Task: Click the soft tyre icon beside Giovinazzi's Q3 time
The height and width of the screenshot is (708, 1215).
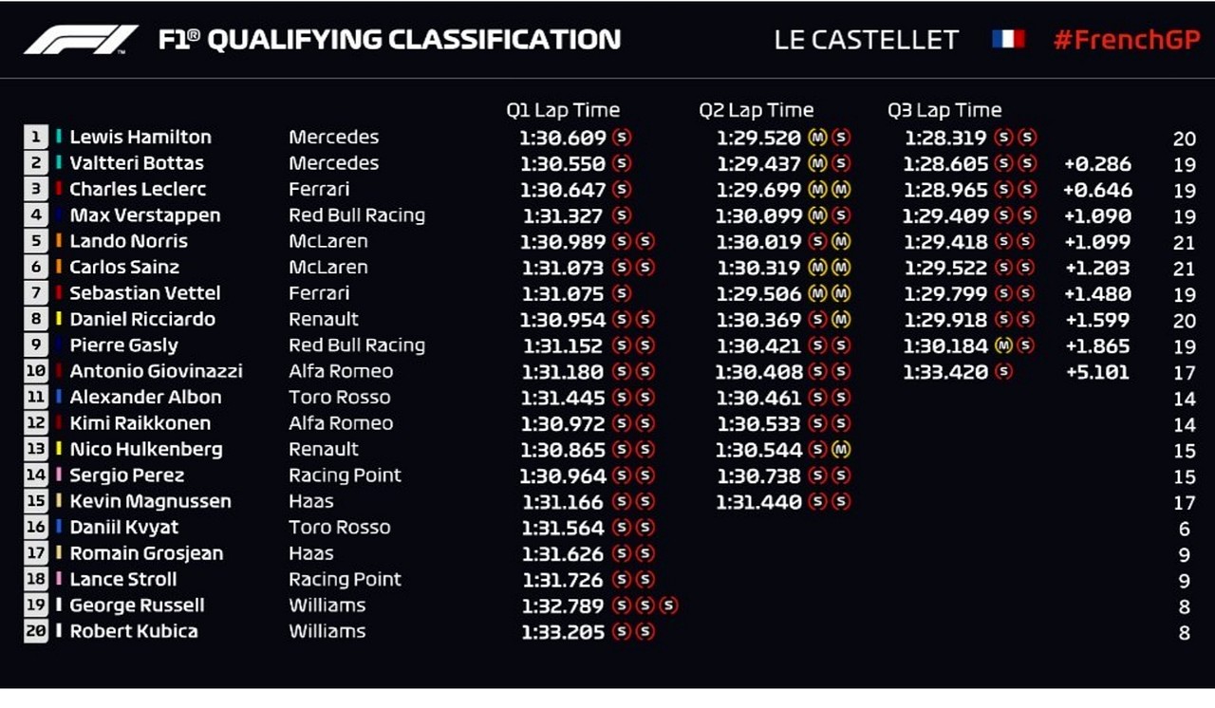Action: click(x=1003, y=372)
